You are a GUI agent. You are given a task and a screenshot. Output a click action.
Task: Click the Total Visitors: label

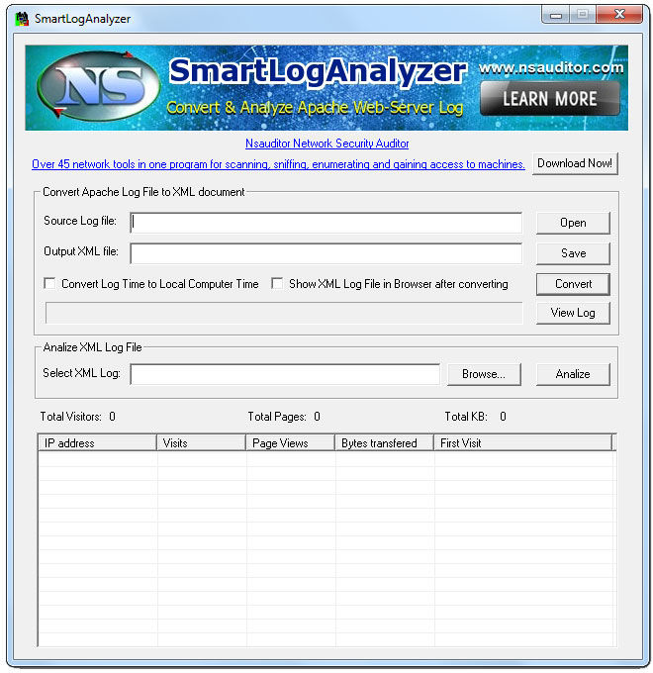pos(71,417)
